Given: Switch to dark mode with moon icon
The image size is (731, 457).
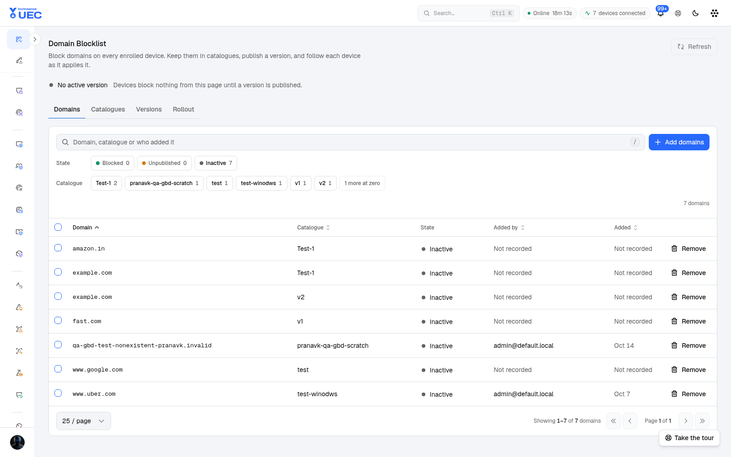Looking at the screenshot, I should 695,13.
